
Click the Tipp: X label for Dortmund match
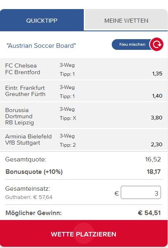[x=68, y=118]
